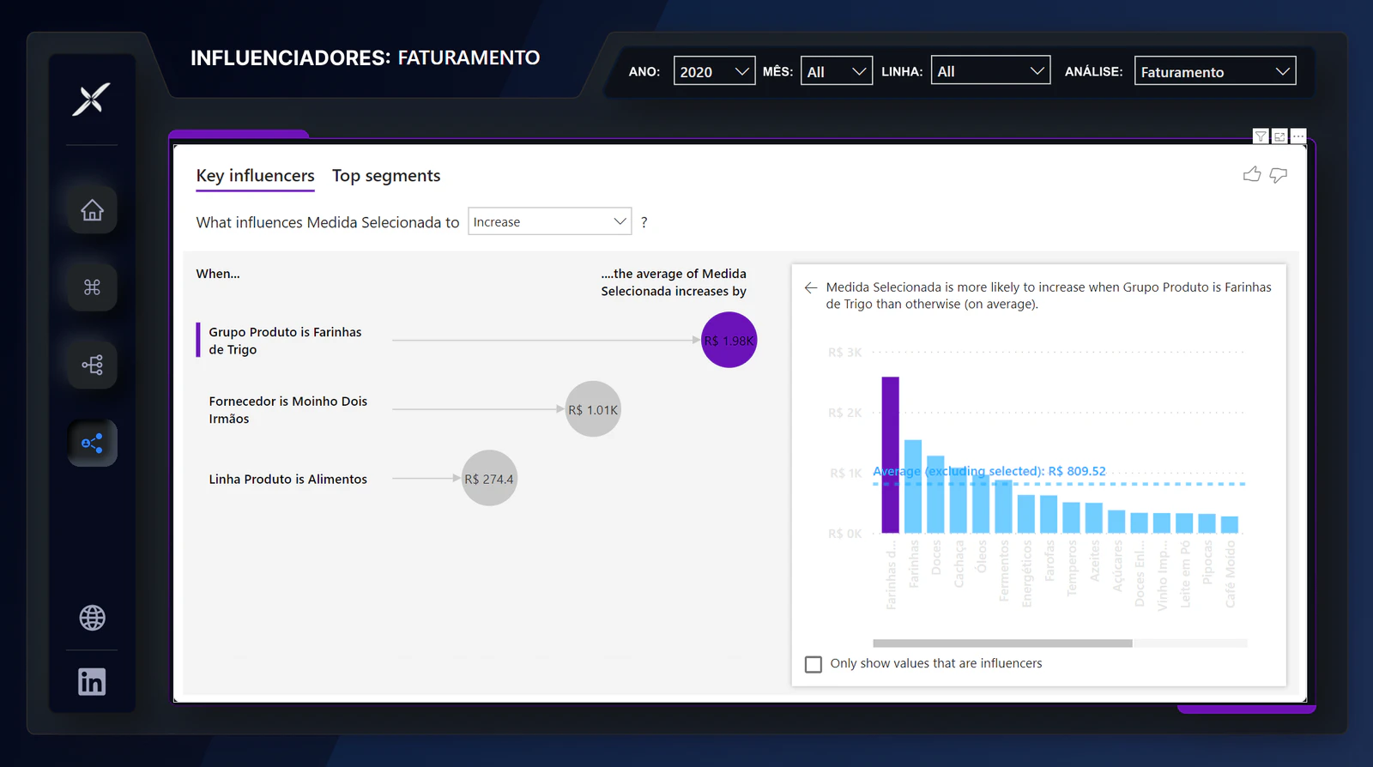This screenshot has width=1373, height=767.
Task: Select the R$ 1.98K influencer bubble
Action: [x=729, y=340]
